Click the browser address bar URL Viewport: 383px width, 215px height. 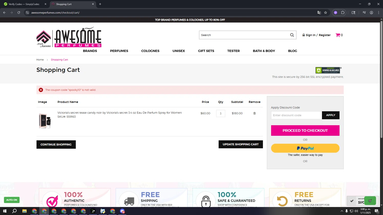55,12
